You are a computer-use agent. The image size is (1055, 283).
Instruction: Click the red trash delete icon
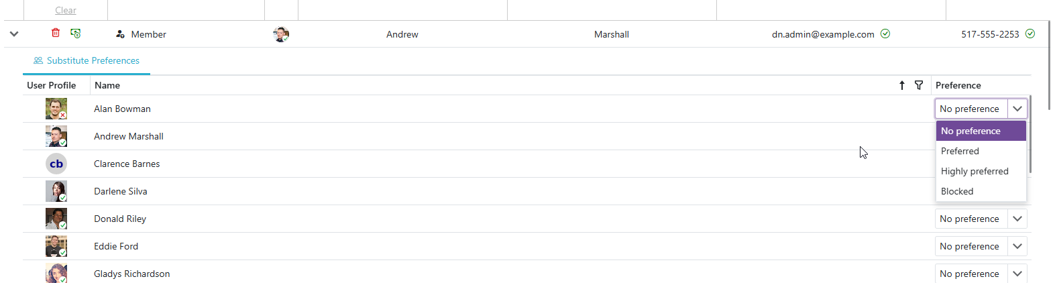[56, 33]
